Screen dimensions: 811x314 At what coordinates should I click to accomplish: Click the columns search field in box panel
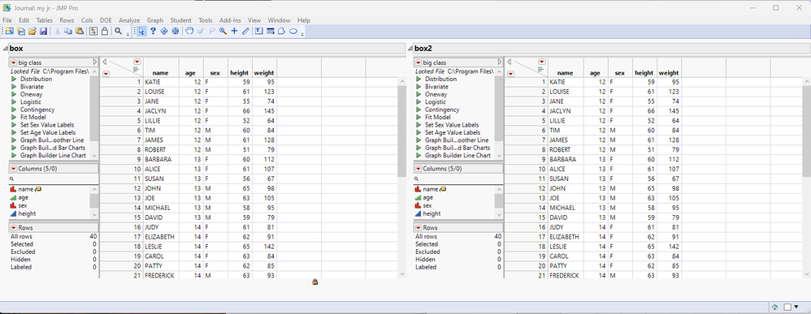click(x=53, y=179)
